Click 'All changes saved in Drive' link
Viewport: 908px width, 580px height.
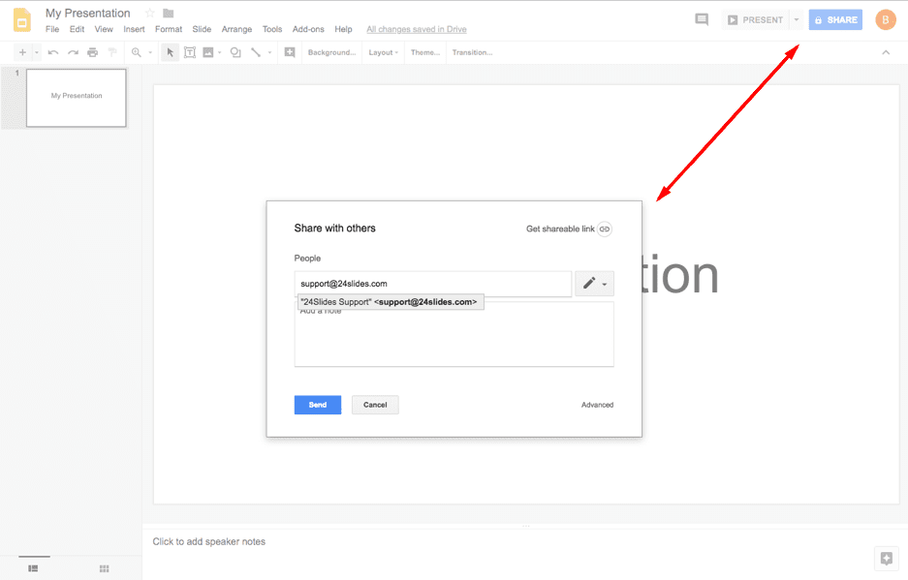(x=417, y=29)
